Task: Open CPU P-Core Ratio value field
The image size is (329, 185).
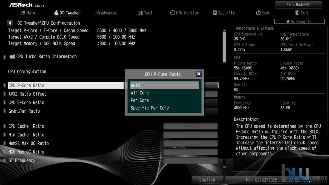Action: click(211, 85)
